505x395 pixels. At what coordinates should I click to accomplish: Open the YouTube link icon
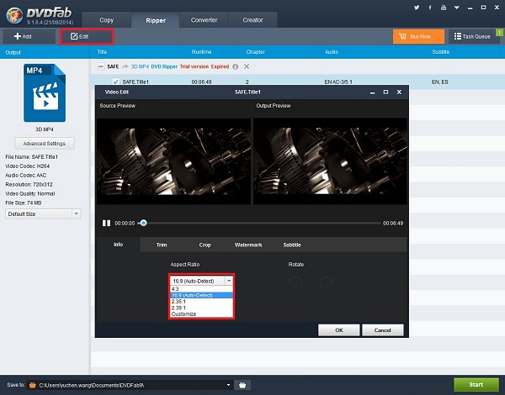click(444, 8)
